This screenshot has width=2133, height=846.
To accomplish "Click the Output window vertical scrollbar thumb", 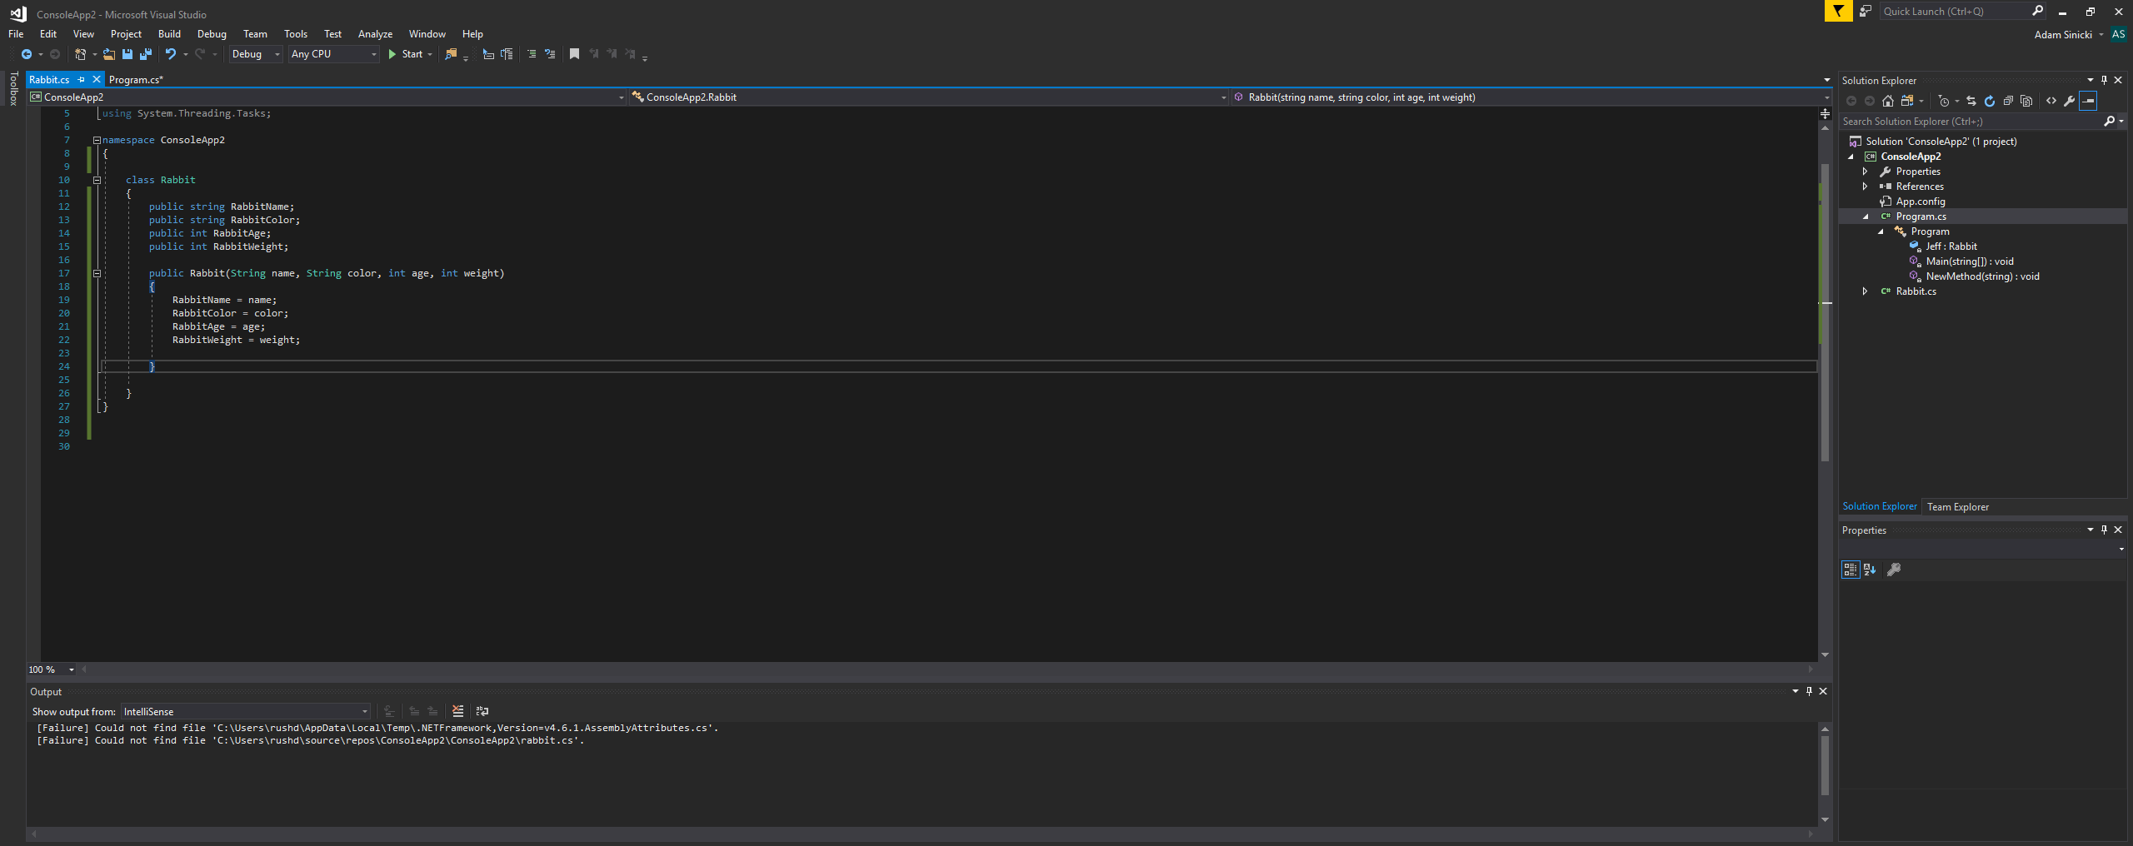I will (1825, 764).
